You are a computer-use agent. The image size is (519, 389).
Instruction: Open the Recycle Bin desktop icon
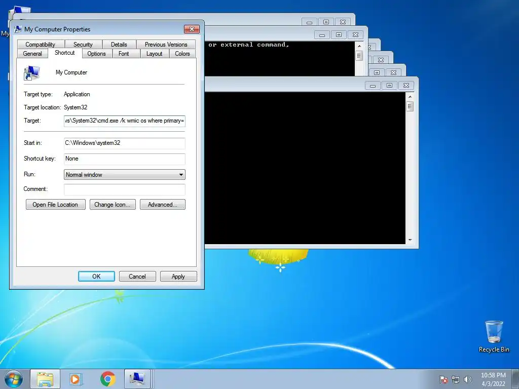(494, 336)
